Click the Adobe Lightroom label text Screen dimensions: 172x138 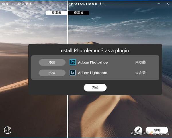[92, 73]
